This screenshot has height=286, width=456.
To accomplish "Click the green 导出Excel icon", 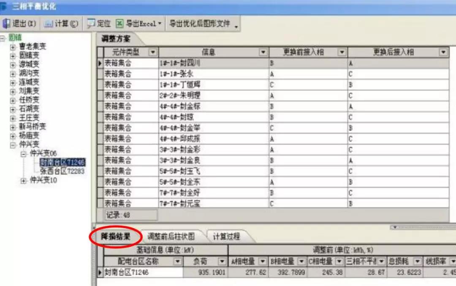I will [x=120, y=24].
